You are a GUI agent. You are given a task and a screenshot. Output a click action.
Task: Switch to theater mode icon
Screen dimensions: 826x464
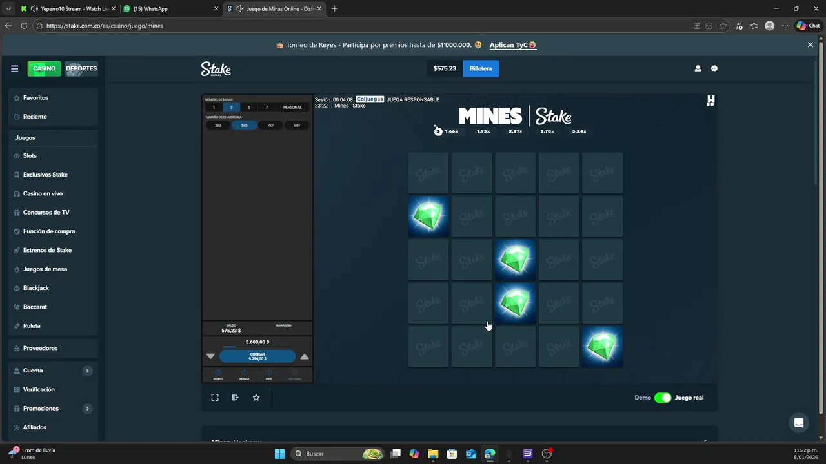[236, 398]
